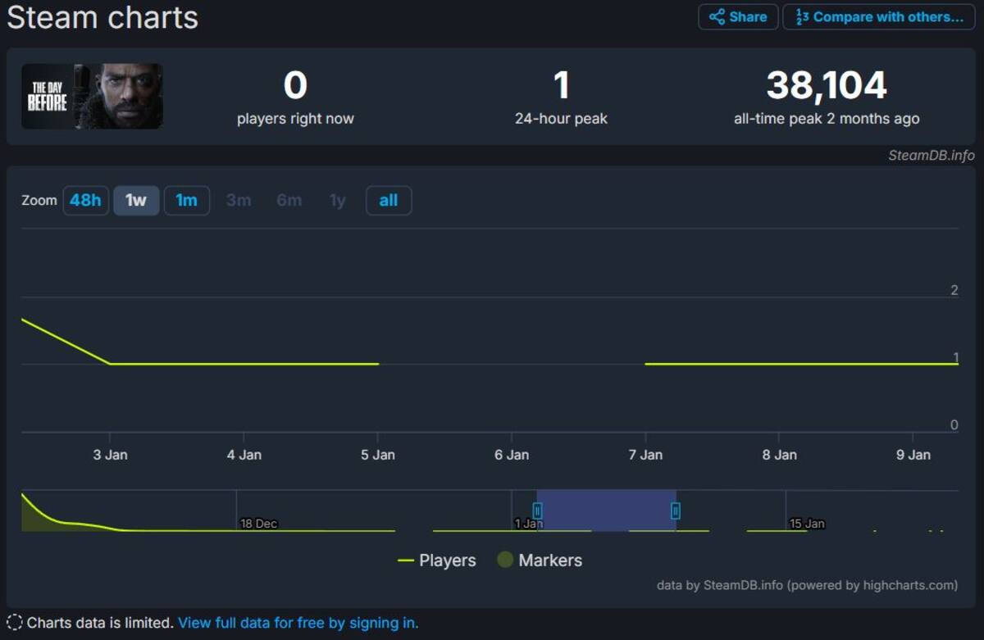This screenshot has height=640, width=984.
Task: Click the 8 Jan axis label
Action: coord(779,455)
